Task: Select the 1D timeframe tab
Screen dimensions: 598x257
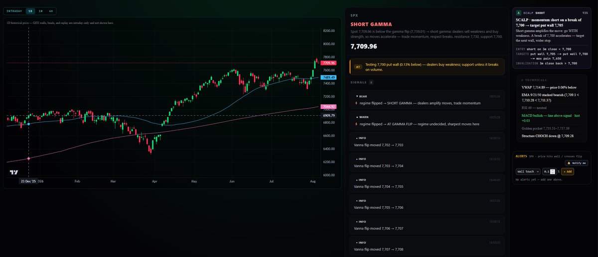Action: coord(30,11)
